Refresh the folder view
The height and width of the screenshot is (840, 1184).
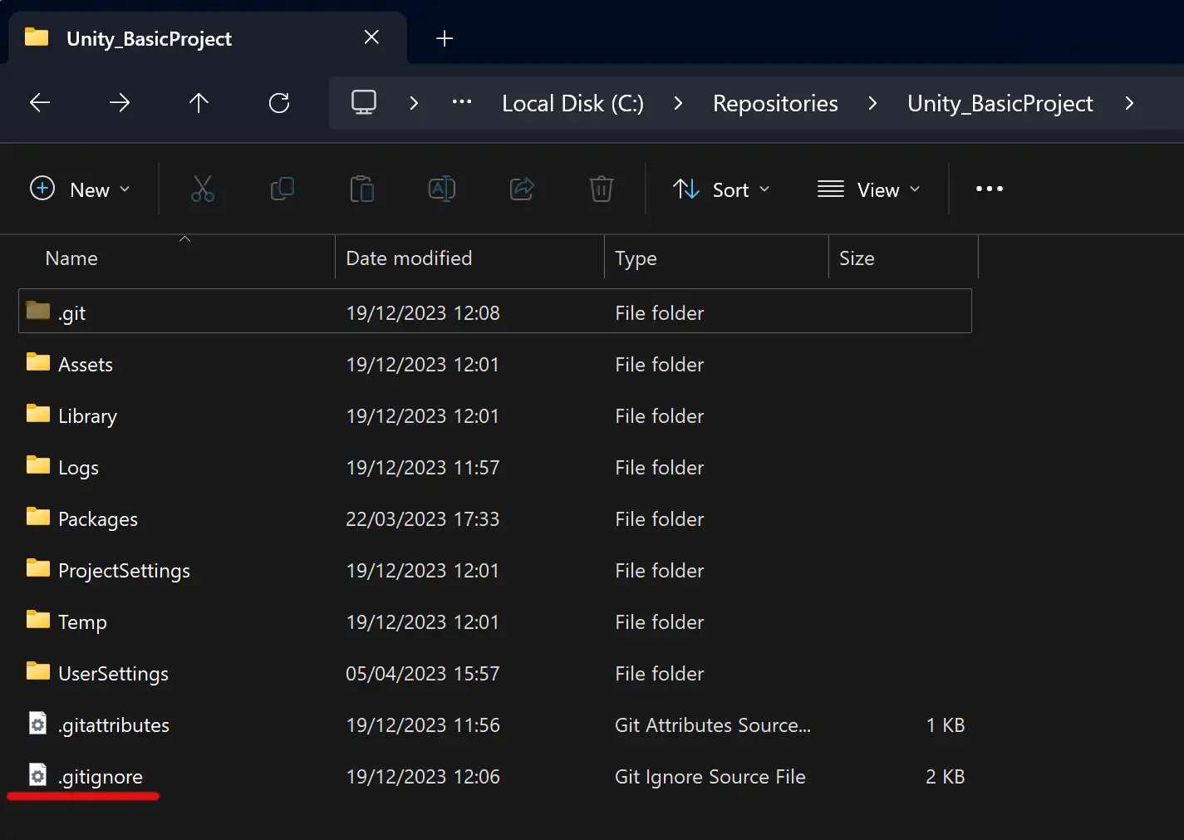[x=278, y=103]
